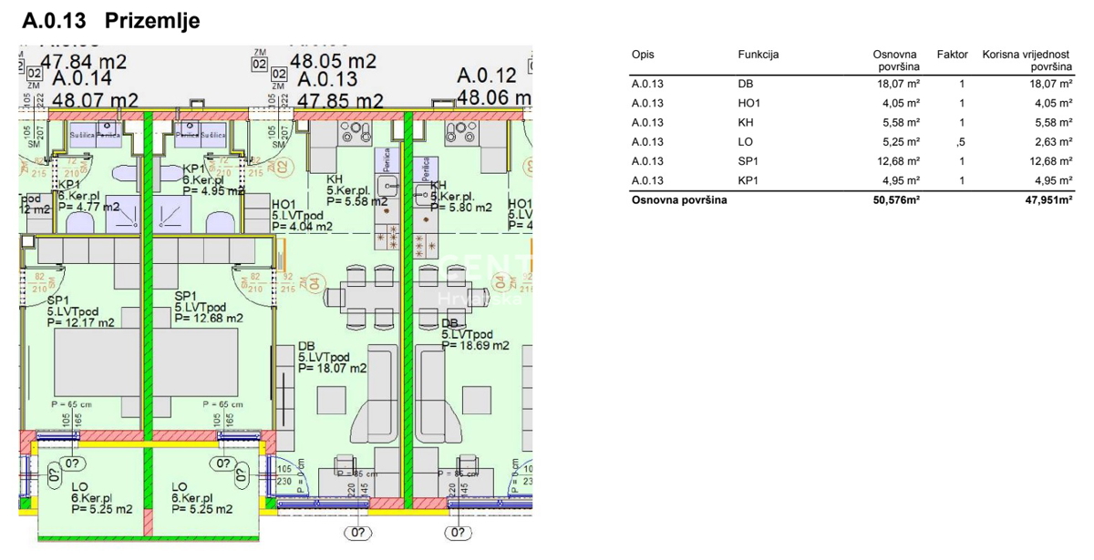Select the Faktor column header

tap(952, 56)
